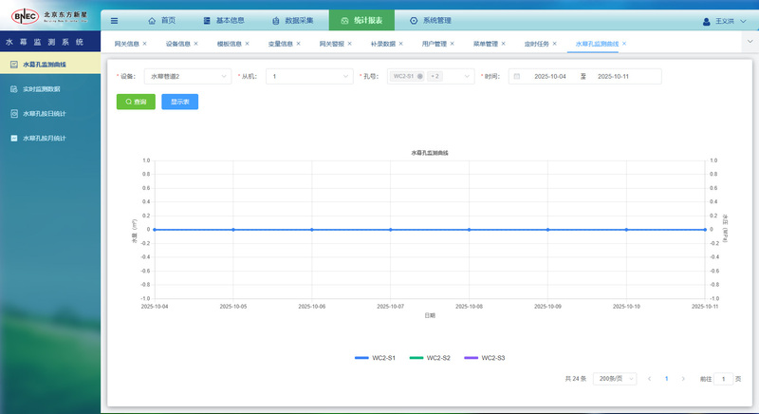Click the 水幕孔前月统计 sidebar icon
Image resolution: width=759 pixels, height=414 pixels.
(x=13, y=138)
